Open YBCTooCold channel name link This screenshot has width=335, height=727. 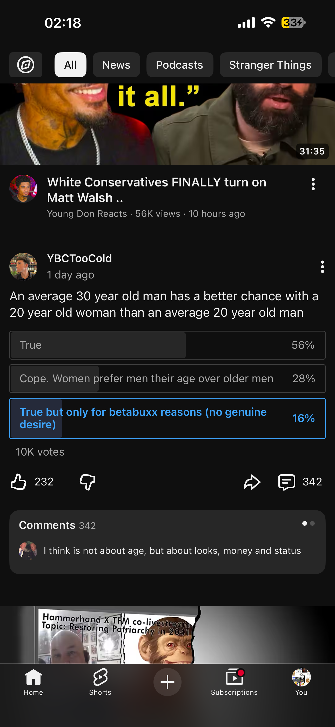click(79, 258)
